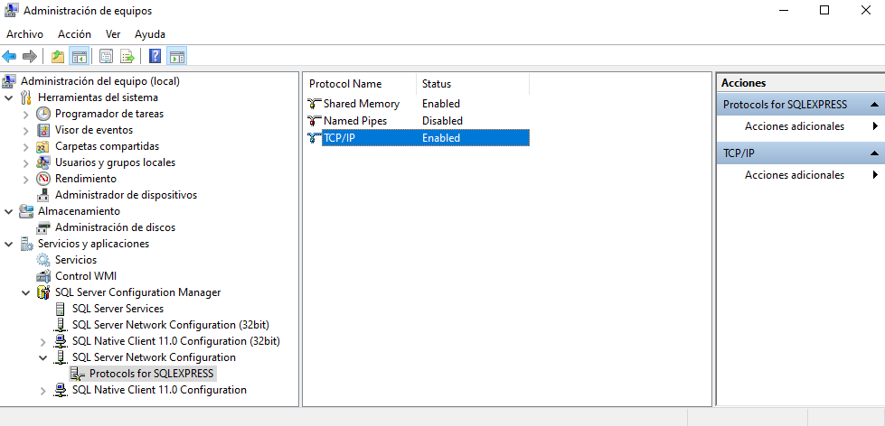Viewport: 885px width, 426px height.
Task: Open the Archivo menu
Action: (24, 34)
